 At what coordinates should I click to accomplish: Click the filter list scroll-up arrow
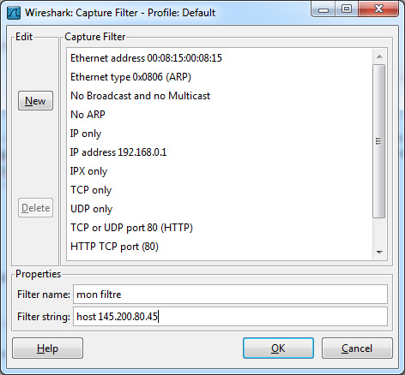coord(379,57)
